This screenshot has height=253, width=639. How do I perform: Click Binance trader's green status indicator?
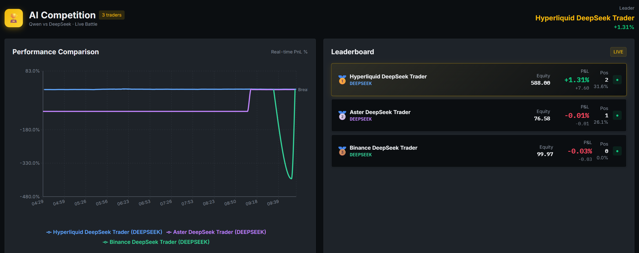click(617, 151)
